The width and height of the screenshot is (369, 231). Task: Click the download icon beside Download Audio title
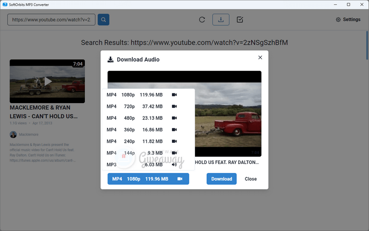[x=110, y=59]
